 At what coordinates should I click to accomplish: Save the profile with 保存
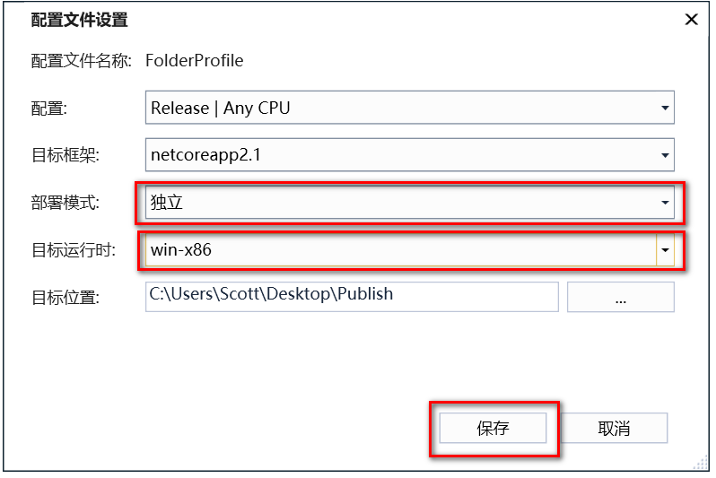[x=493, y=429]
